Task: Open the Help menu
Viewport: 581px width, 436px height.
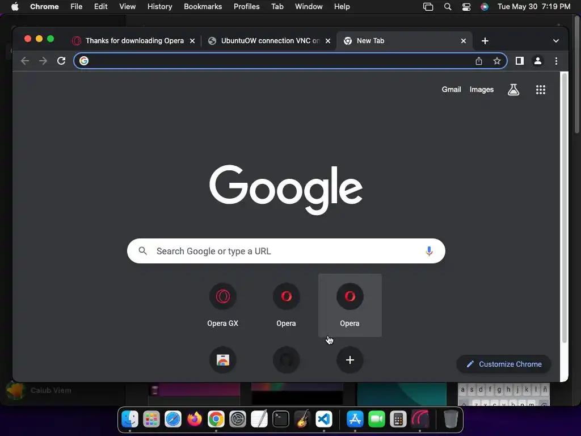Action: click(342, 7)
